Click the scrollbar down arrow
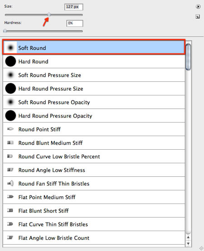 [188, 244]
